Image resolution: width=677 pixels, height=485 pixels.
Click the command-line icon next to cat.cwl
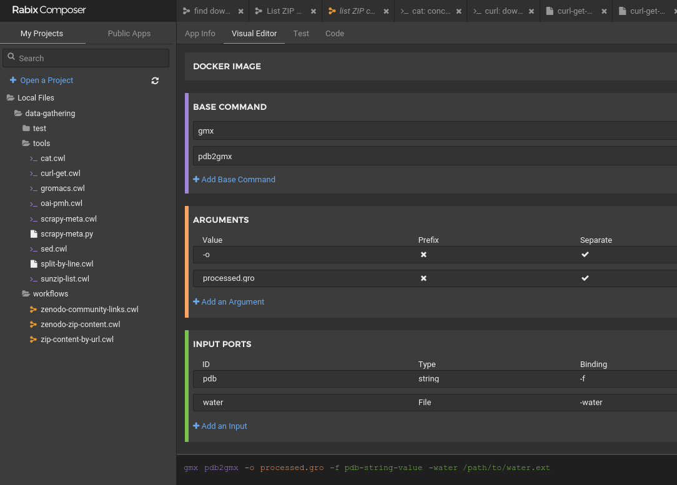pyautogui.click(x=34, y=159)
